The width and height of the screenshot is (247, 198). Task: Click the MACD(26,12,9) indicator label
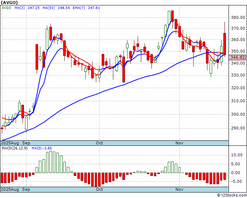15,148
